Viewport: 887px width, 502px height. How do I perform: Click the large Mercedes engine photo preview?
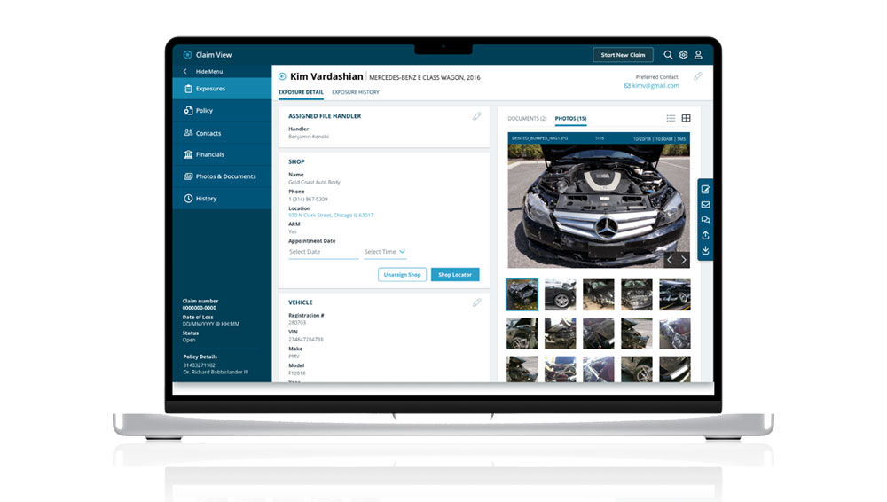599,206
